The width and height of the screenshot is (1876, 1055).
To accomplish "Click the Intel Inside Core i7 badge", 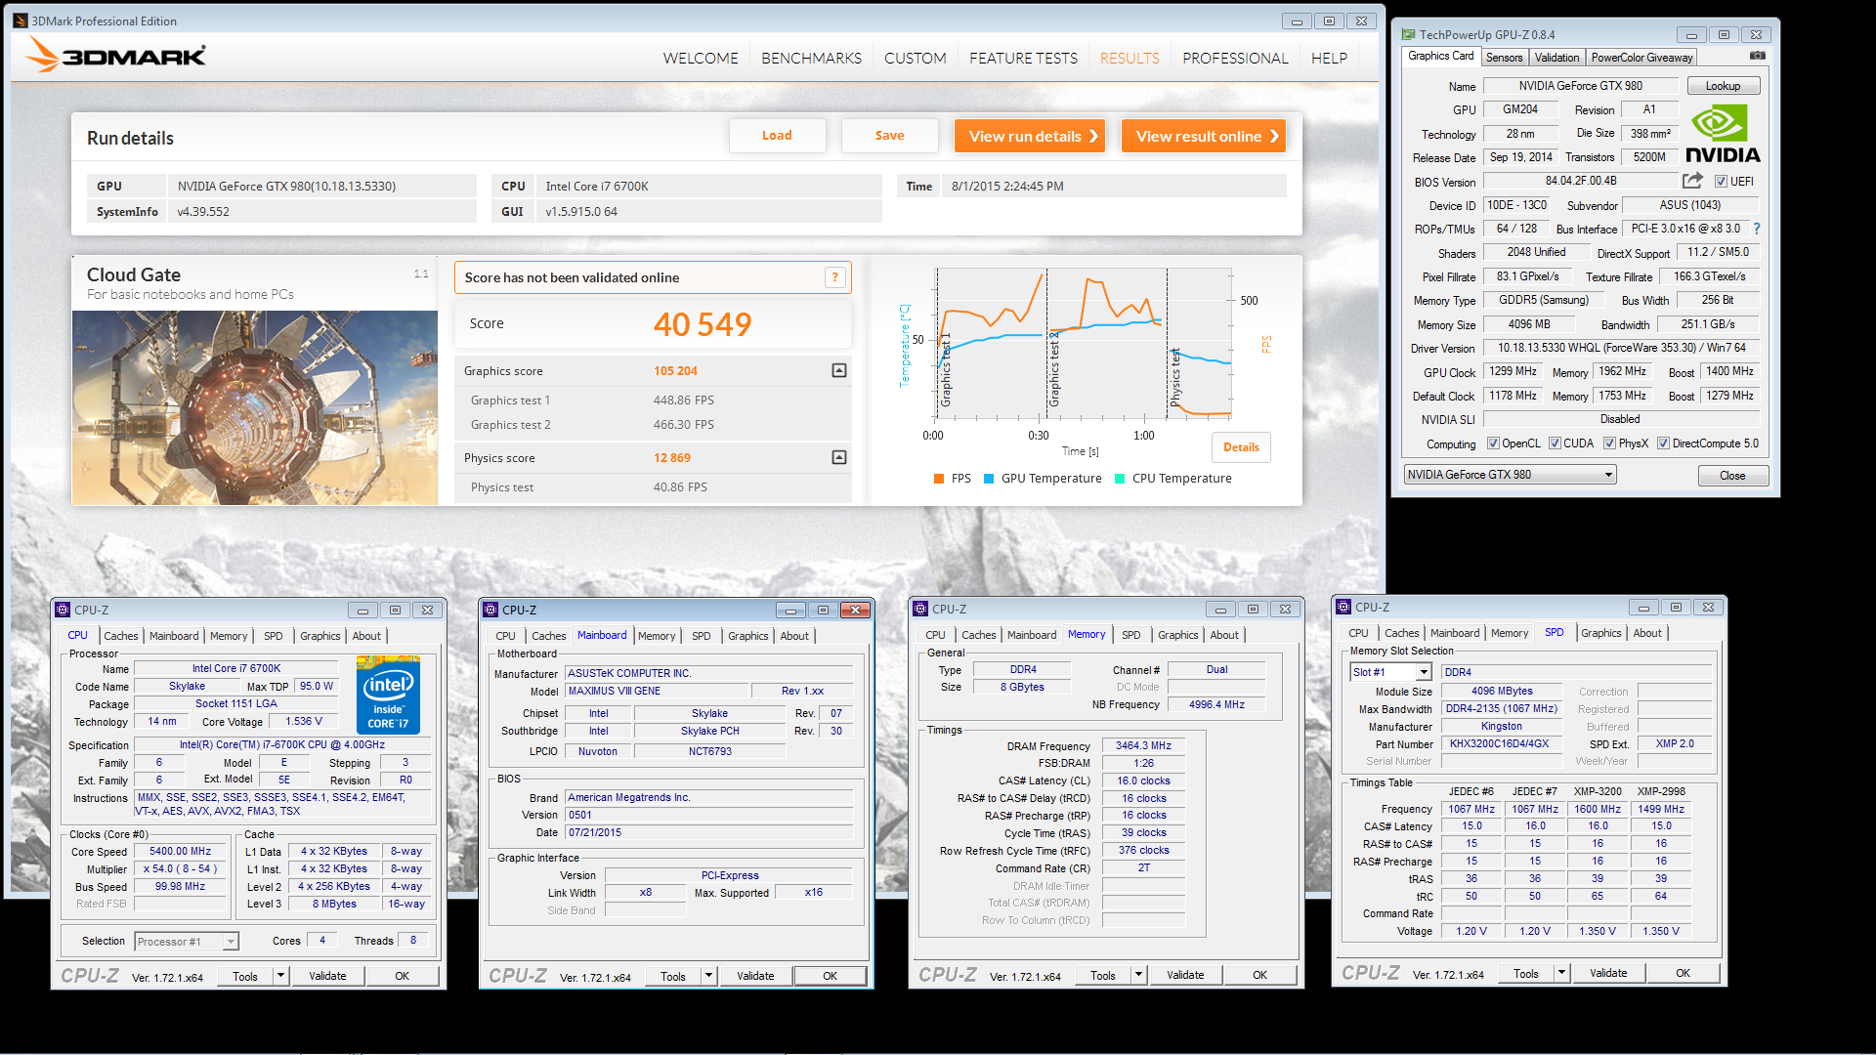I will pos(388,696).
